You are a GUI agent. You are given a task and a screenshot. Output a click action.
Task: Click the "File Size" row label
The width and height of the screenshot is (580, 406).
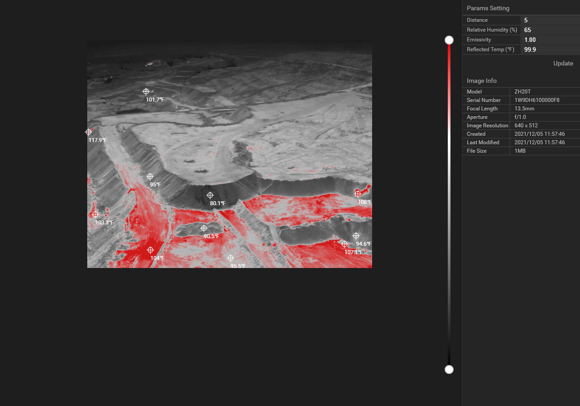click(477, 151)
